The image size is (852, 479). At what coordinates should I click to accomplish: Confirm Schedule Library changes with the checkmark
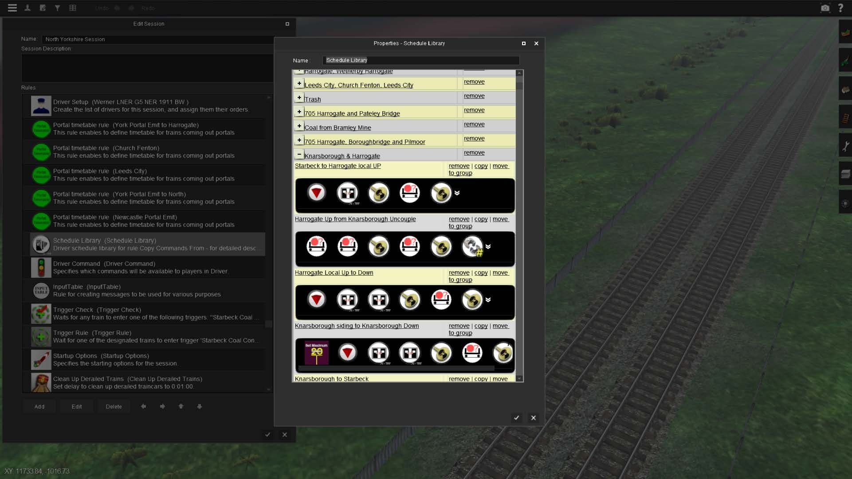[x=516, y=418]
